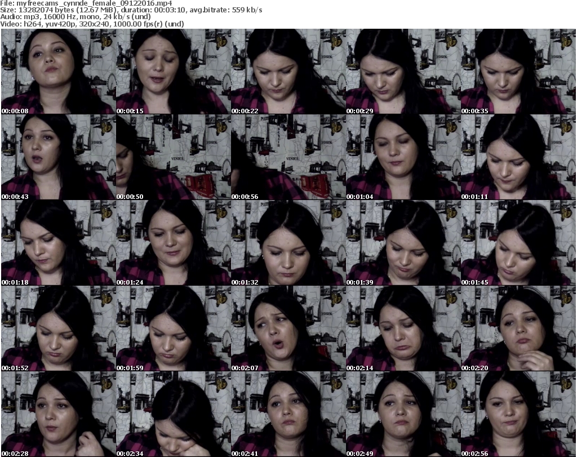Image resolution: width=577 pixels, height=457 pixels.
Task: Click the frame timestamped 00:02:14
Action: (x=403, y=328)
